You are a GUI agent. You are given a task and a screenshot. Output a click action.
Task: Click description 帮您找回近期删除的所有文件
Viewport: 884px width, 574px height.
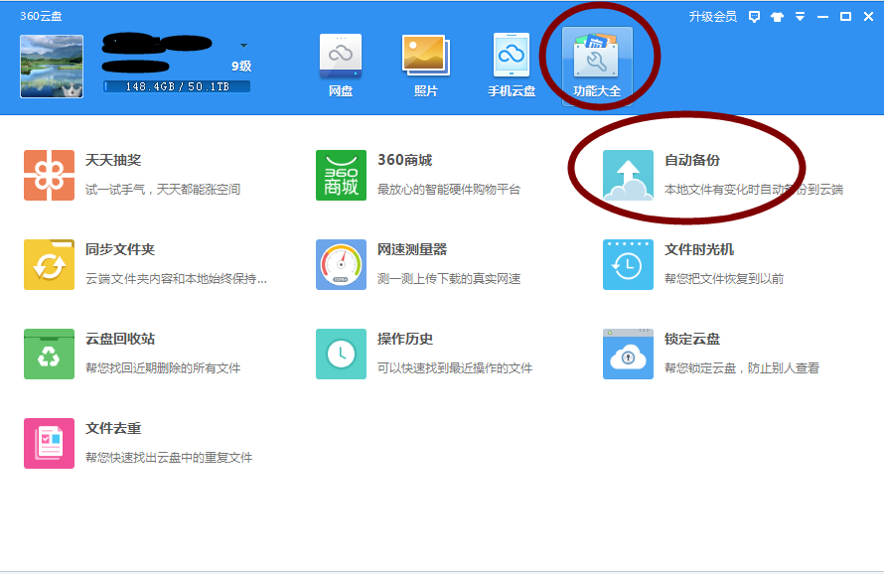pos(163,368)
